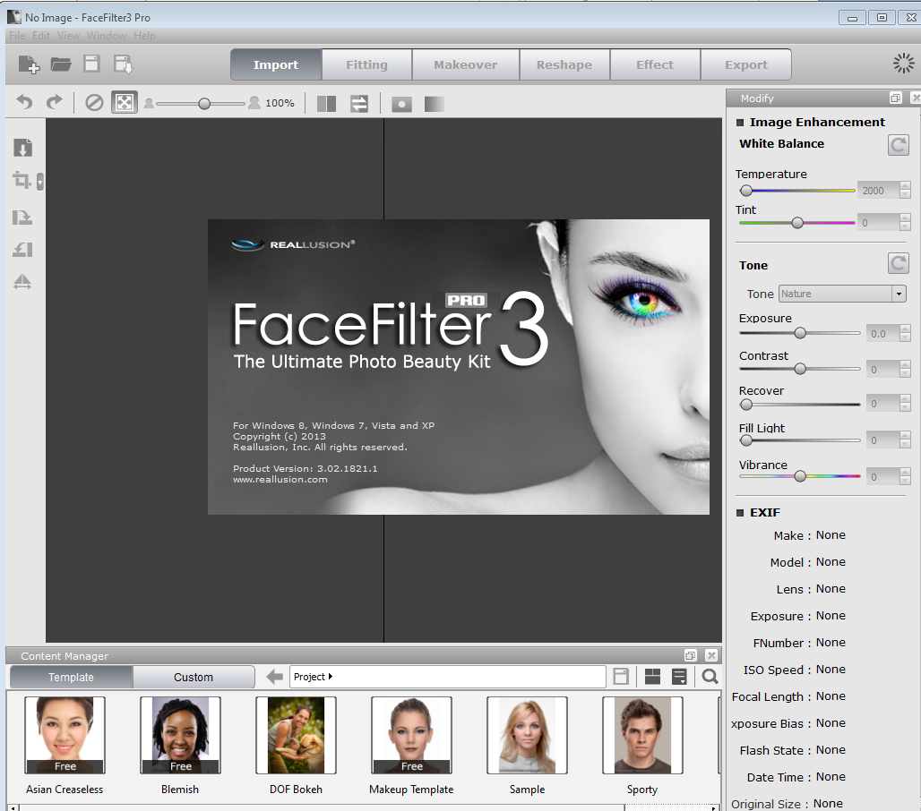Click the Temperature slider handle
Viewport: 921px width, 811px height.
746,191
